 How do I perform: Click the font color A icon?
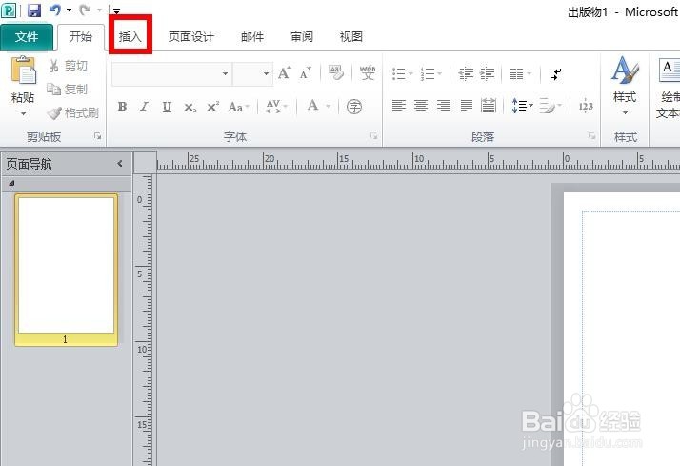[x=312, y=106]
